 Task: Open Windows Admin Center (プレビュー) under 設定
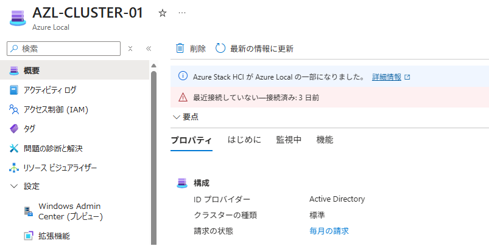[x=70, y=211]
